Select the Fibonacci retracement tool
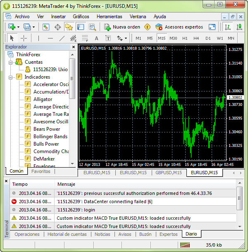The height and width of the screenshot is (252, 248). point(85,38)
